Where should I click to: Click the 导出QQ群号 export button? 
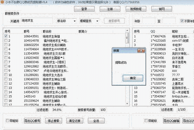32,121
